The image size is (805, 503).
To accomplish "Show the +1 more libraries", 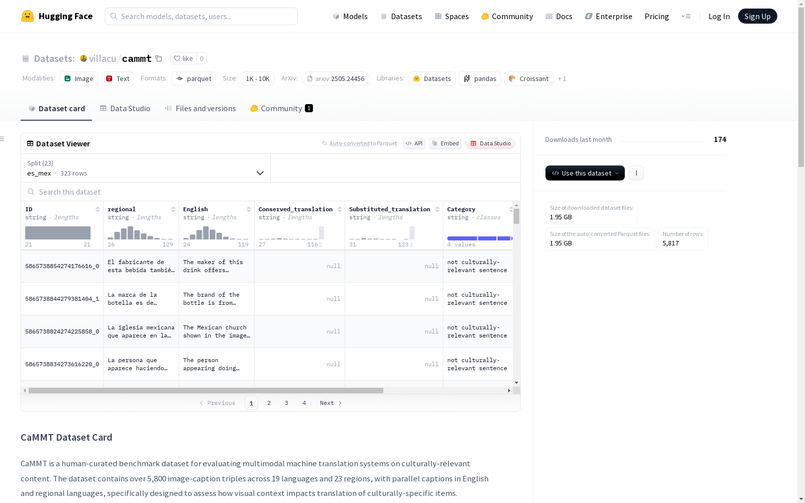I will (562, 78).
